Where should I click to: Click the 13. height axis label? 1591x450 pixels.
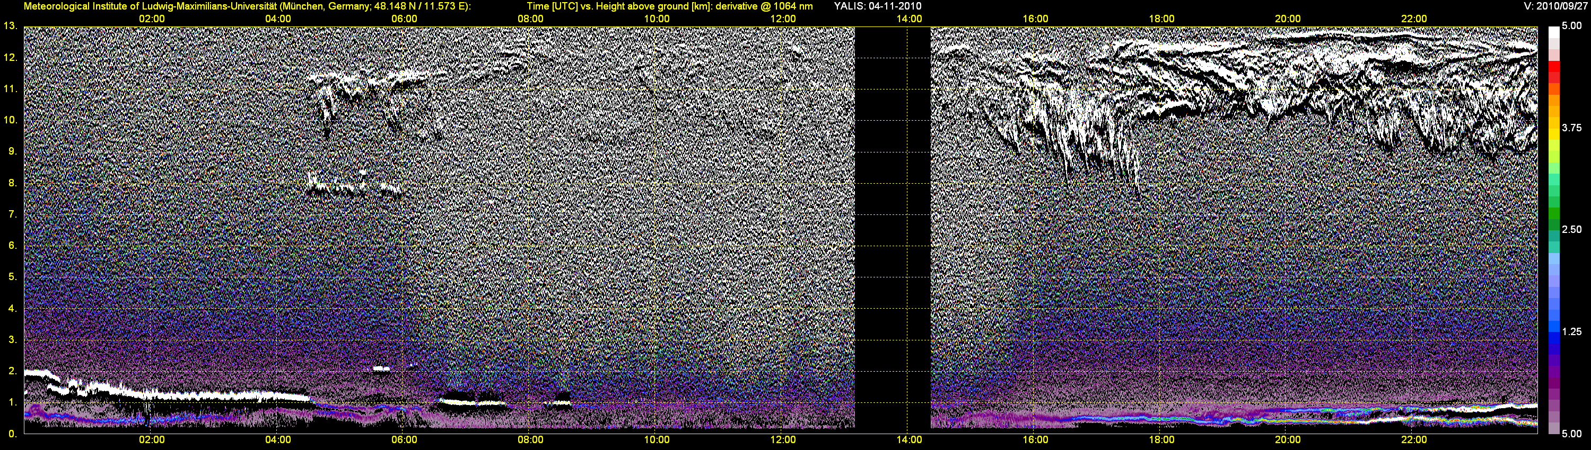(x=10, y=26)
